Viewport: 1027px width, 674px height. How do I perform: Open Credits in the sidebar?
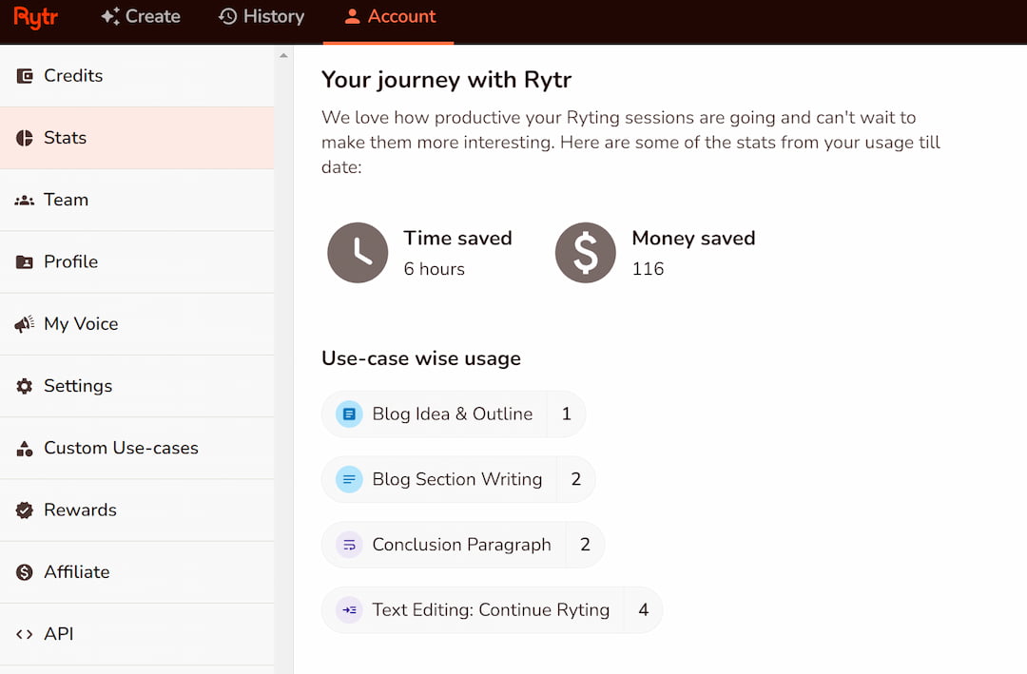[x=137, y=76]
